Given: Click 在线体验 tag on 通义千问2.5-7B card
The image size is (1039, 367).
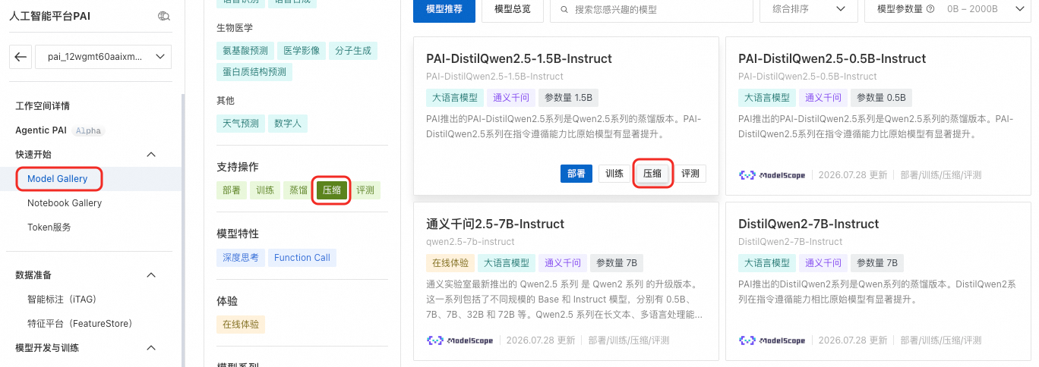Looking at the screenshot, I should coord(450,263).
